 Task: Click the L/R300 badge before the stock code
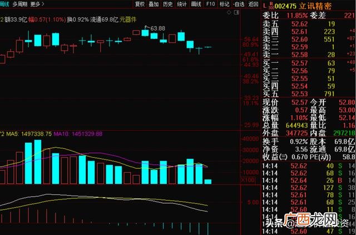pos(269,5)
